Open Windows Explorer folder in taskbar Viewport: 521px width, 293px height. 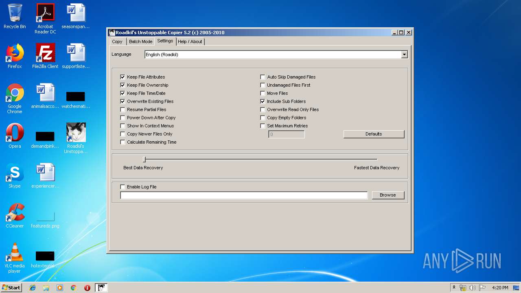(46, 288)
